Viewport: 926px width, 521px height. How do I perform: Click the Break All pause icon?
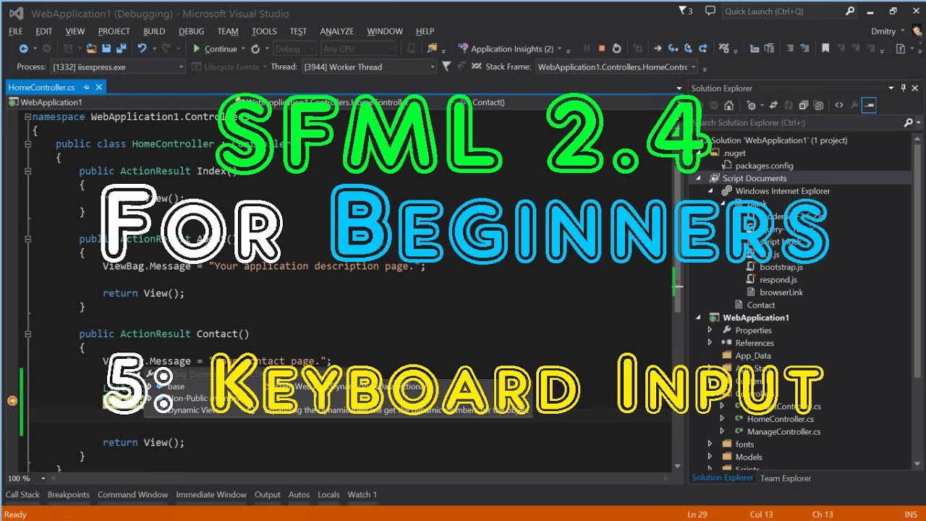pyautogui.click(x=587, y=48)
